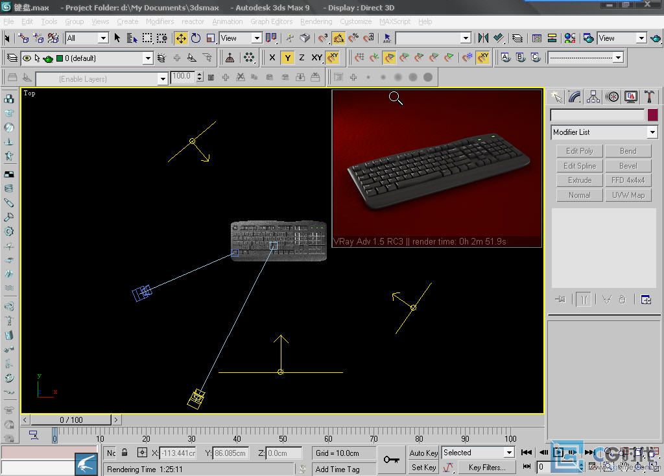This screenshot has height=476, width=664.
Task: Restrict transform to XY plane
Action: point(316,58)
